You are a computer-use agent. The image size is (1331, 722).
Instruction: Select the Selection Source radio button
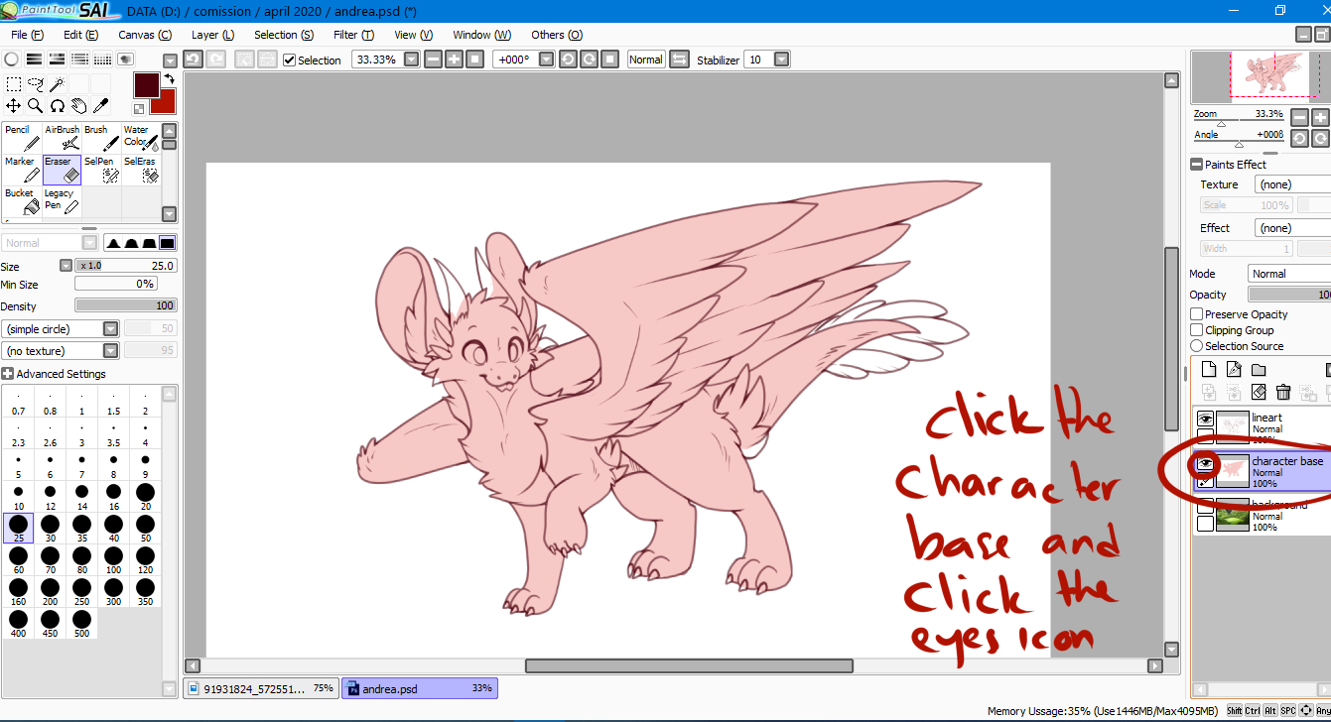click(x=1196, y=346)
